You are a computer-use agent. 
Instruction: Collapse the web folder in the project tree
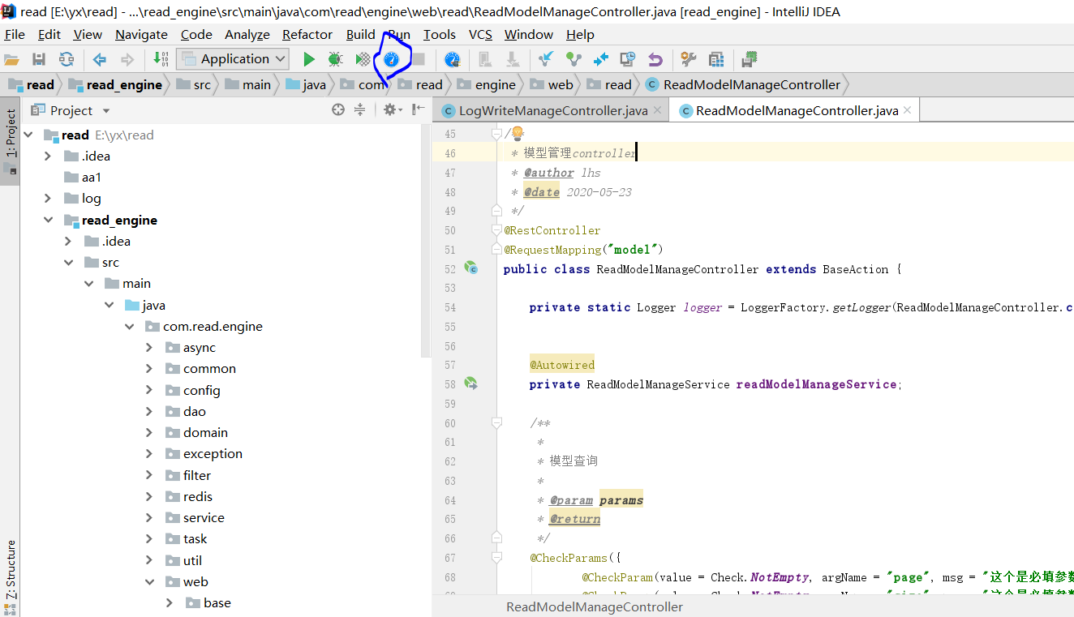point(148,581)
